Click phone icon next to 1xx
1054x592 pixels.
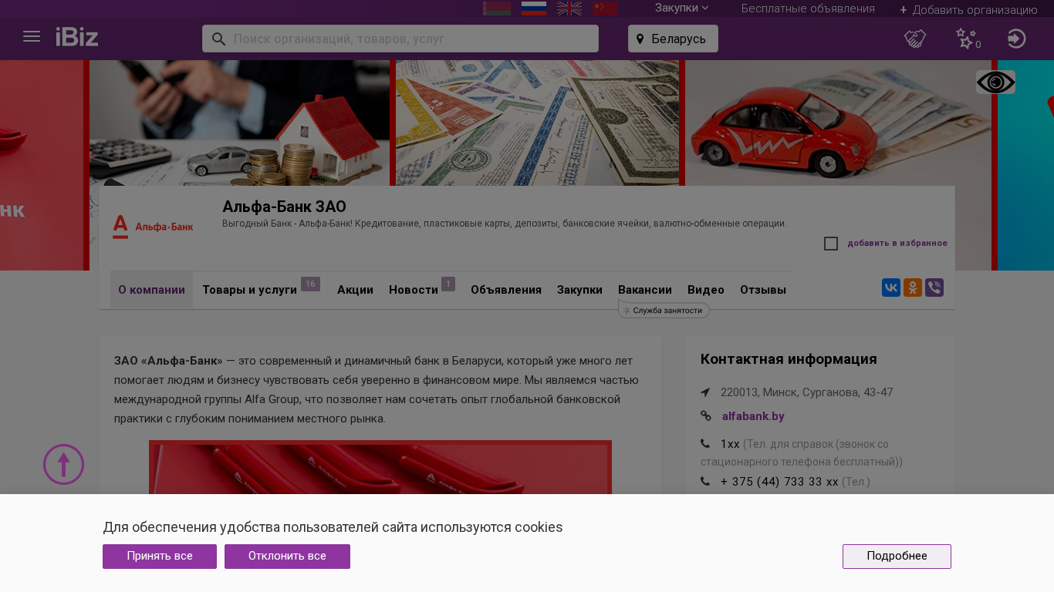(705, 444)
